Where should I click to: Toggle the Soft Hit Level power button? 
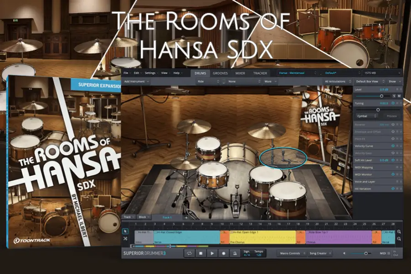393,160
